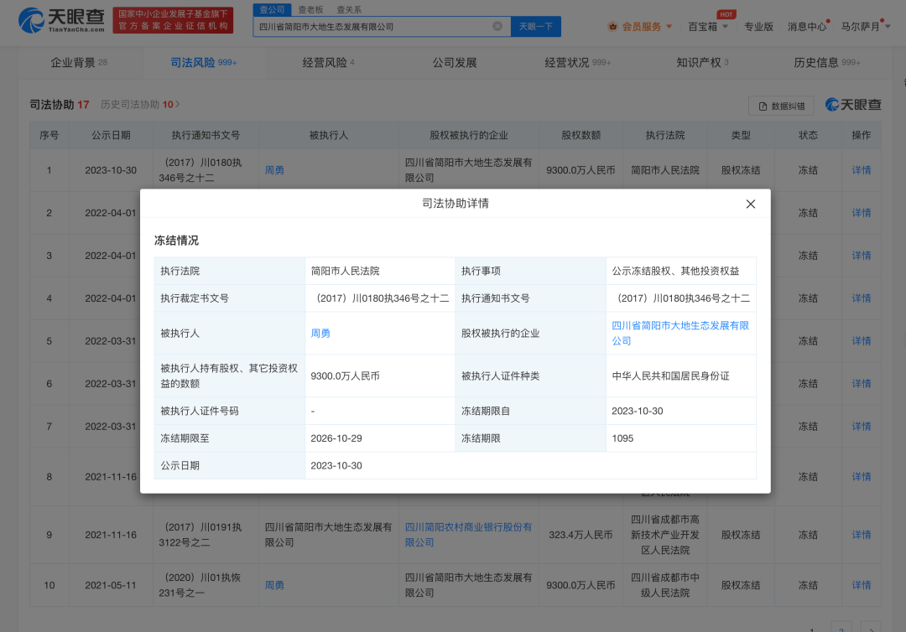The image size is (906, 632).
Task: Click the 会员服务 crown icon
Action: 613,27
